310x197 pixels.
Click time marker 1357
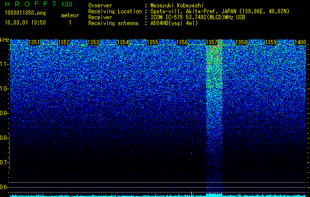pyautogui.click(x=212, y=42)
